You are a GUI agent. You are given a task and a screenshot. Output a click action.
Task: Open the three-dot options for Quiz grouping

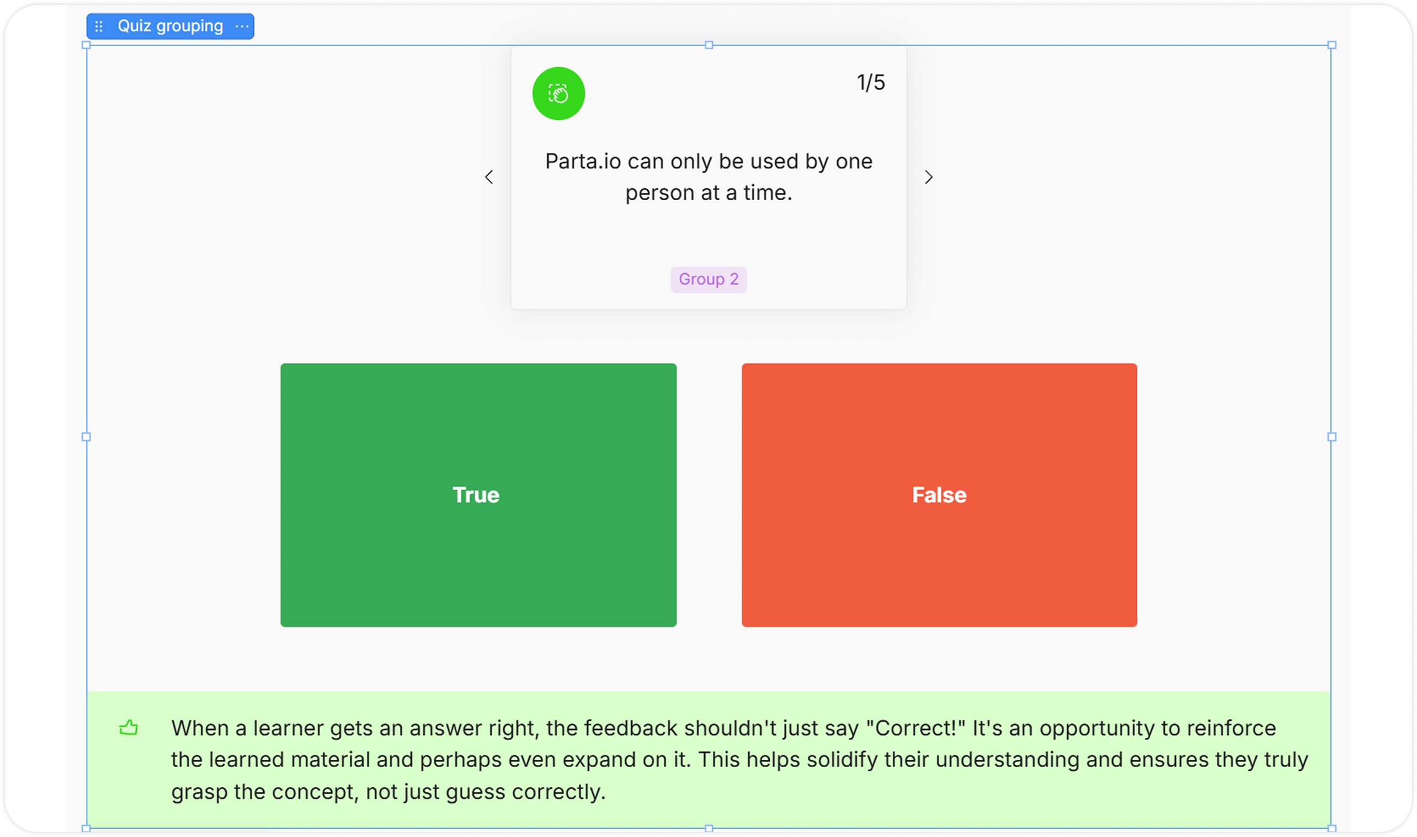(242, 26)
